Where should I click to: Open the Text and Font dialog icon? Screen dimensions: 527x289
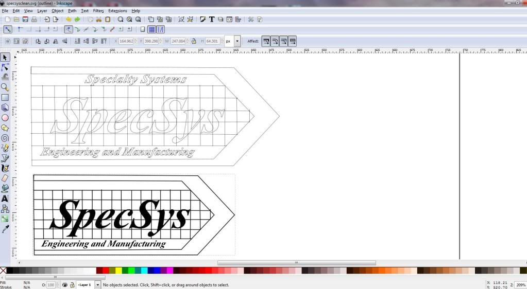click(212, 20)
